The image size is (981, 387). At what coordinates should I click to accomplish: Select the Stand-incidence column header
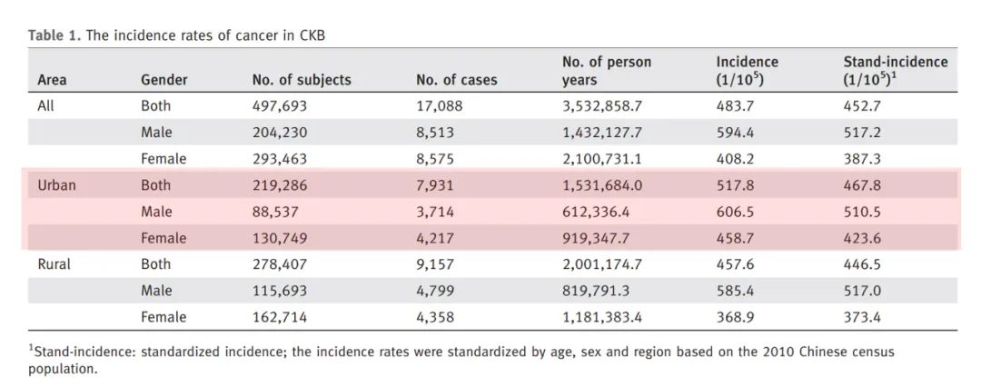click(895, 71)
